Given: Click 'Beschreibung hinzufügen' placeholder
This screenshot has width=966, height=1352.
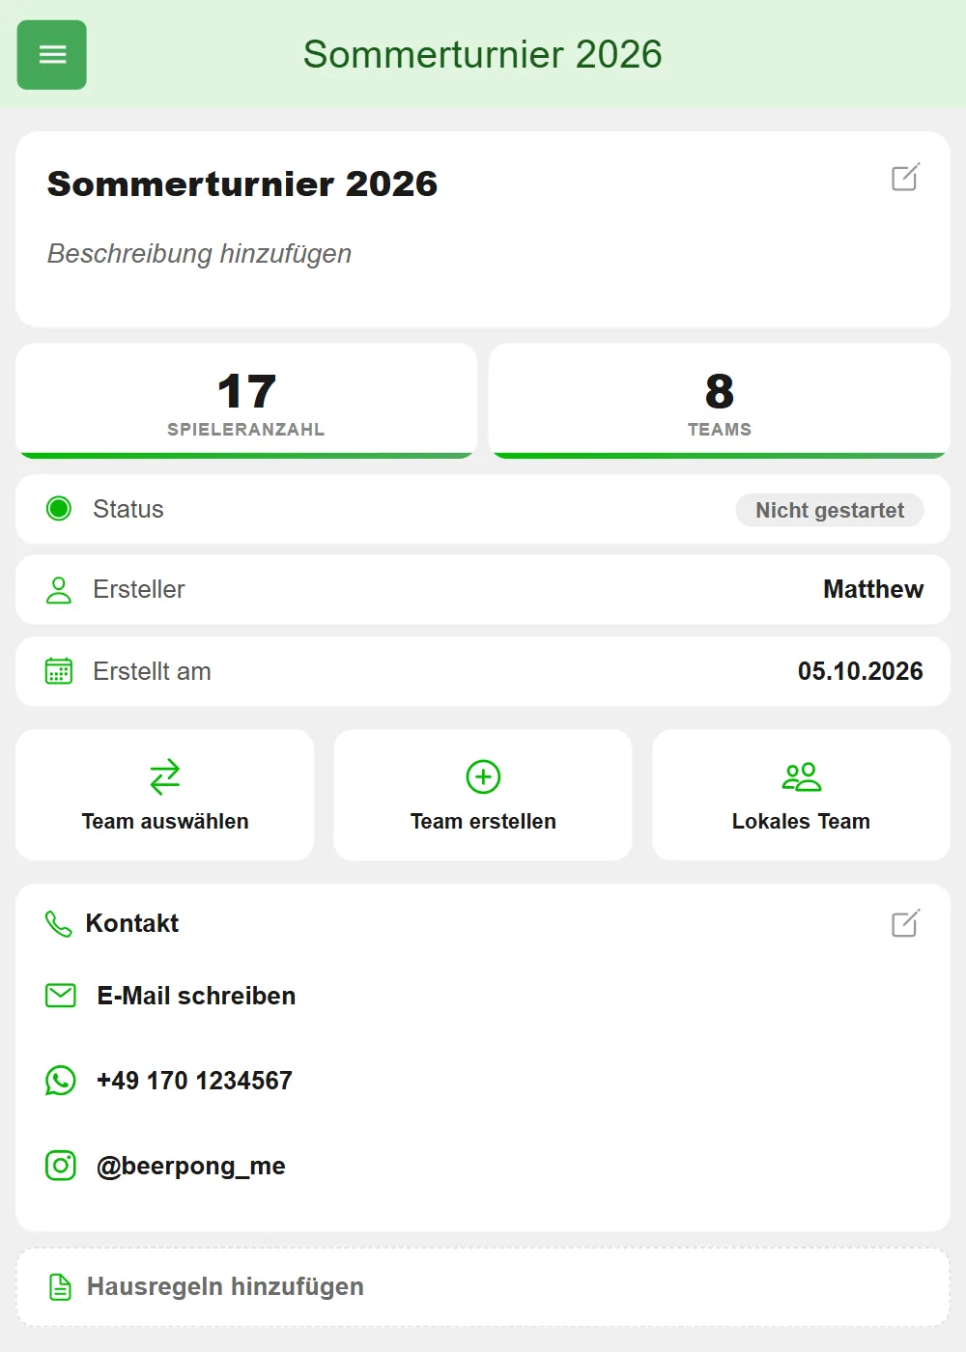Looking at the screenshot, I should (200, 254).
